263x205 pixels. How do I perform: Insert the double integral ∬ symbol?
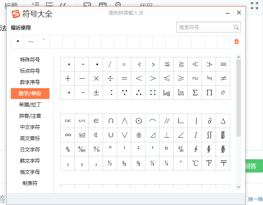point(209,135)
